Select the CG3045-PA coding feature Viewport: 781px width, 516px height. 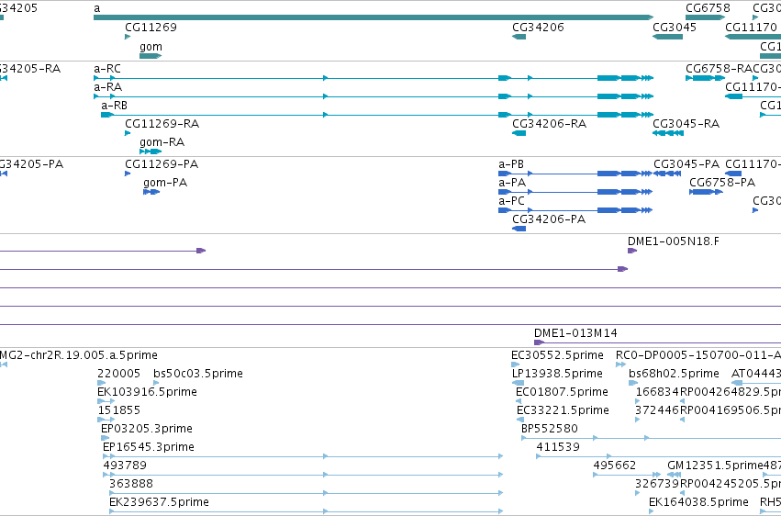coord(667,174)
